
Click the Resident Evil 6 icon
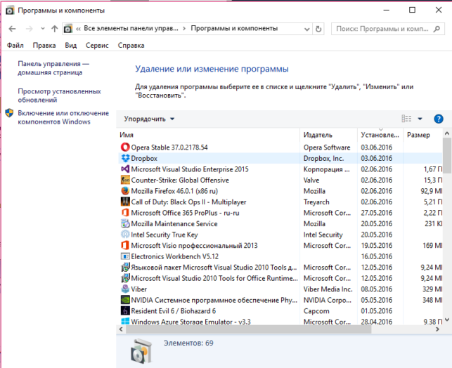pyautogui.click(x=125, y=310)
